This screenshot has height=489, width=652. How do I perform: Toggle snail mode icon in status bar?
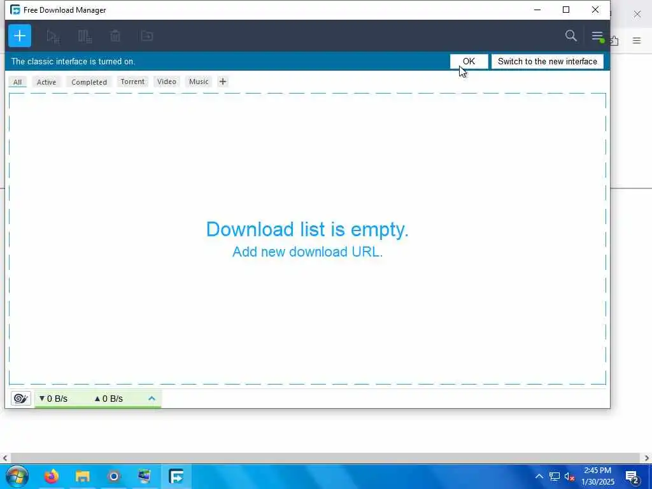pos(21,399)
